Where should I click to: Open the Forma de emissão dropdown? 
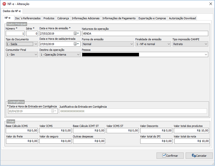tap(132, 44)
